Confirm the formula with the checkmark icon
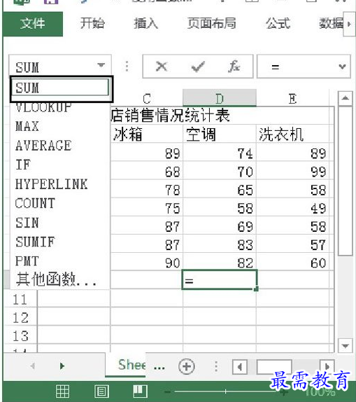 pyautogui.click(x=198, y=67)
